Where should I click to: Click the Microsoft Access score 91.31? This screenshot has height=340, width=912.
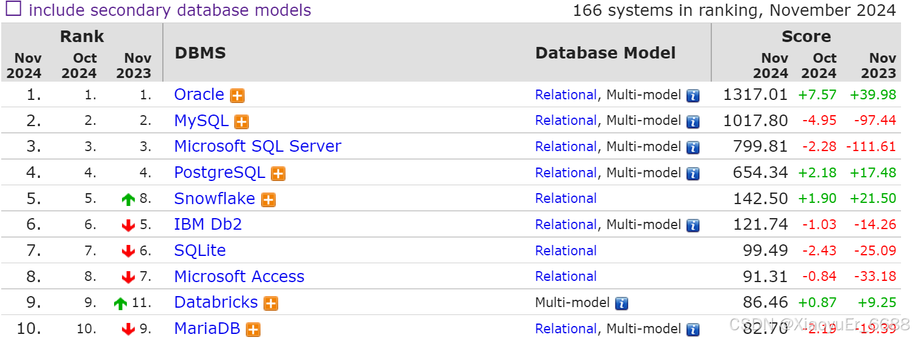(765, 277)
